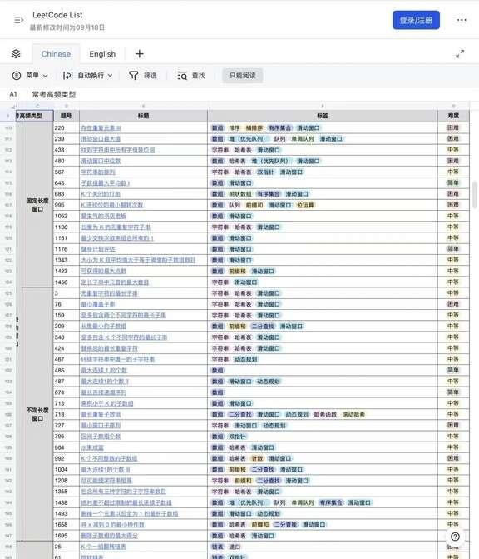Viewport: 479px width, 559px height.
Task: Add a new sheet with plus icon
Action: tap(140, 54)
